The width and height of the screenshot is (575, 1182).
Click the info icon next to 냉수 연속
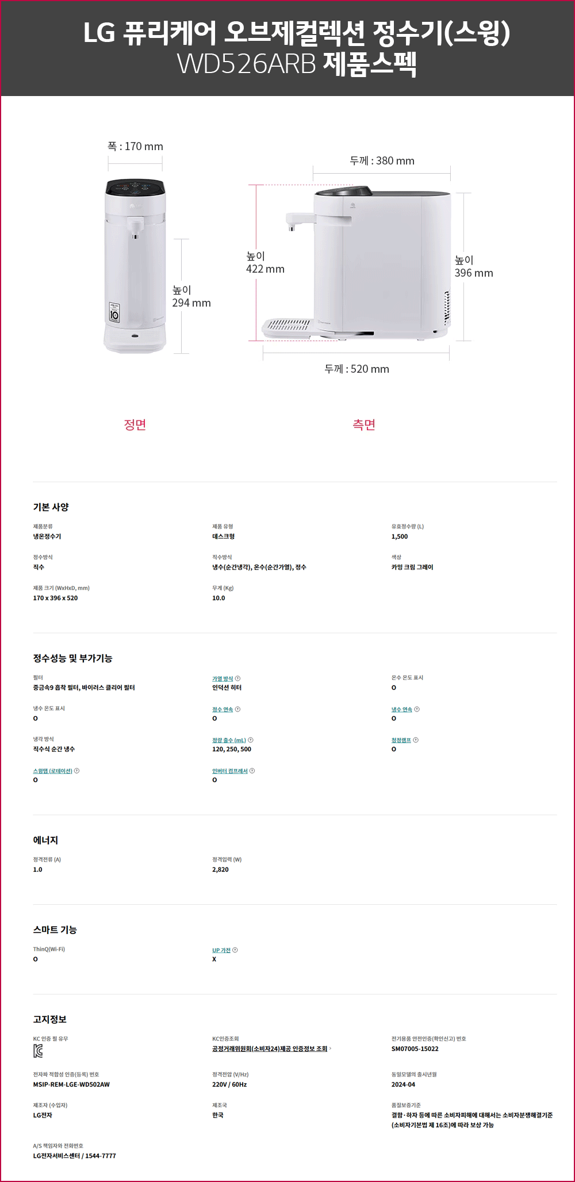pos(417,709)
